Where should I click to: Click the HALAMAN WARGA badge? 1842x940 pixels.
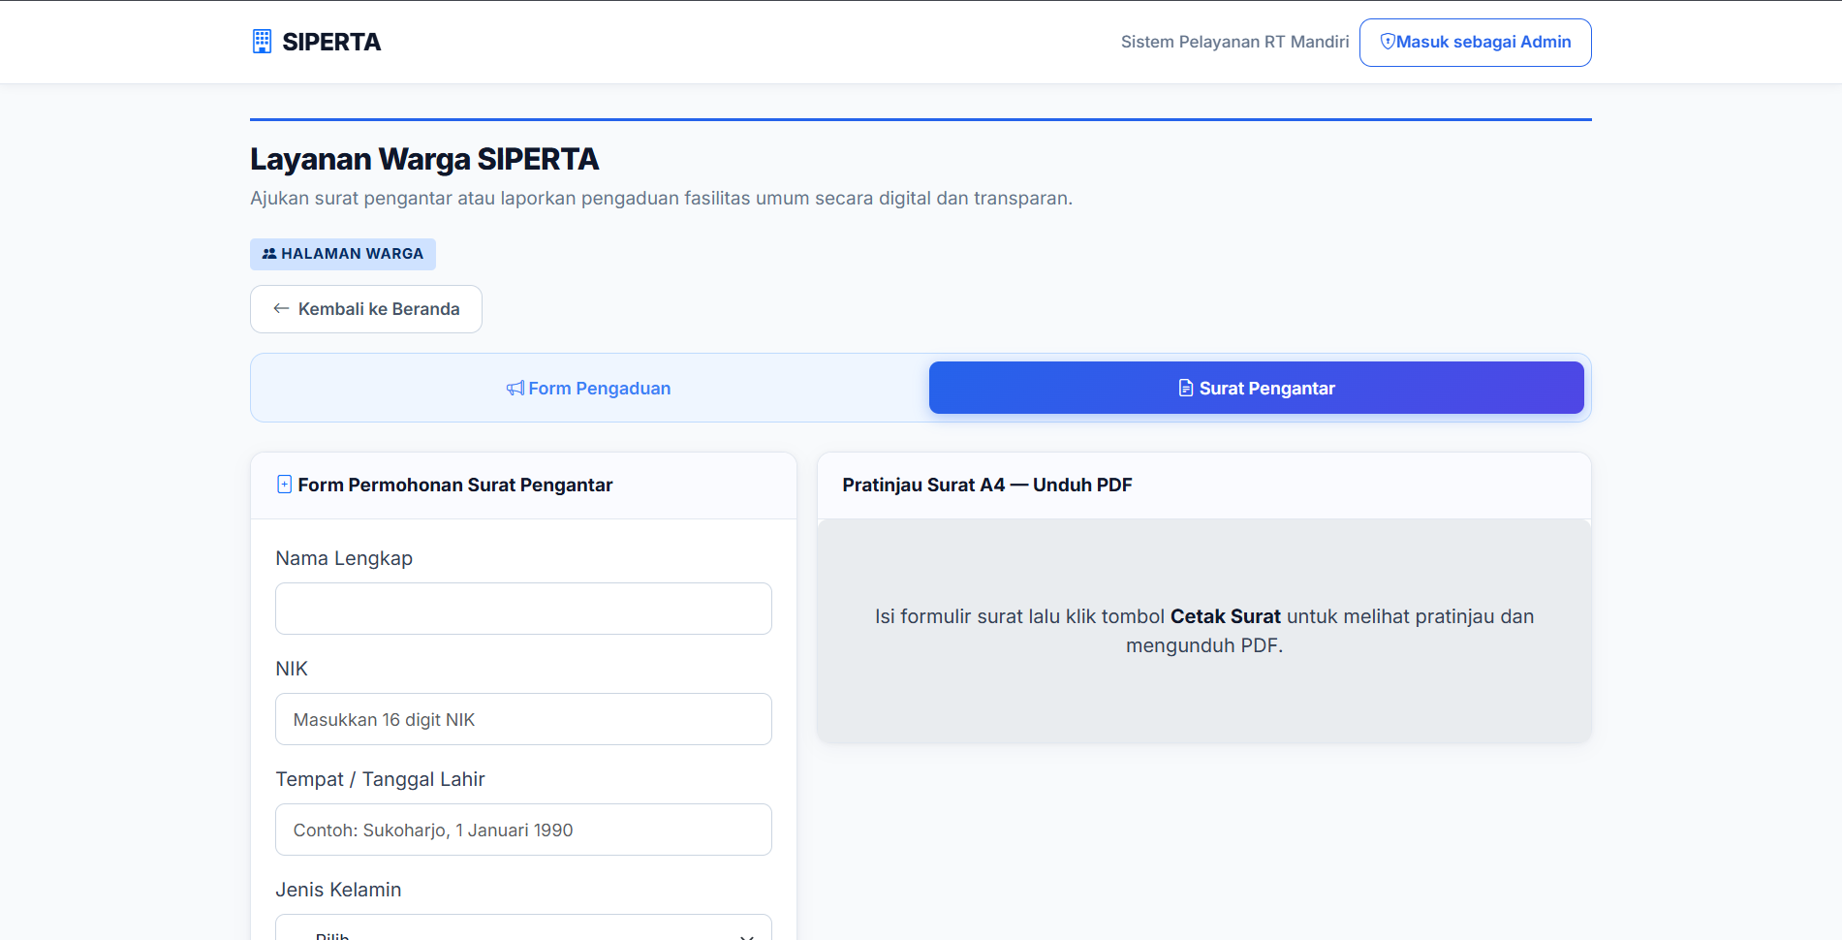point(343,254)
